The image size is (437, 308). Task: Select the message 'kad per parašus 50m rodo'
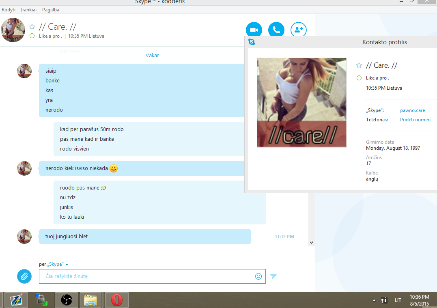92,129
